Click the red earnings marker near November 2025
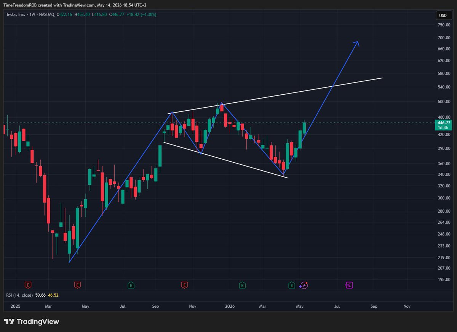Image resolution: width=457 pixels, height=332 pixels. (184, 284)
